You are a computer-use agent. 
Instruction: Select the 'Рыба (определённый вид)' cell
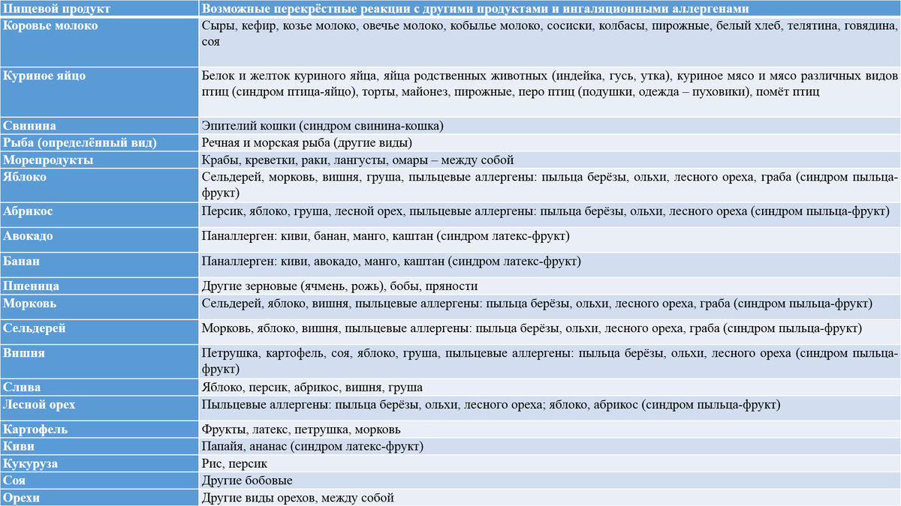pos(100,143)
